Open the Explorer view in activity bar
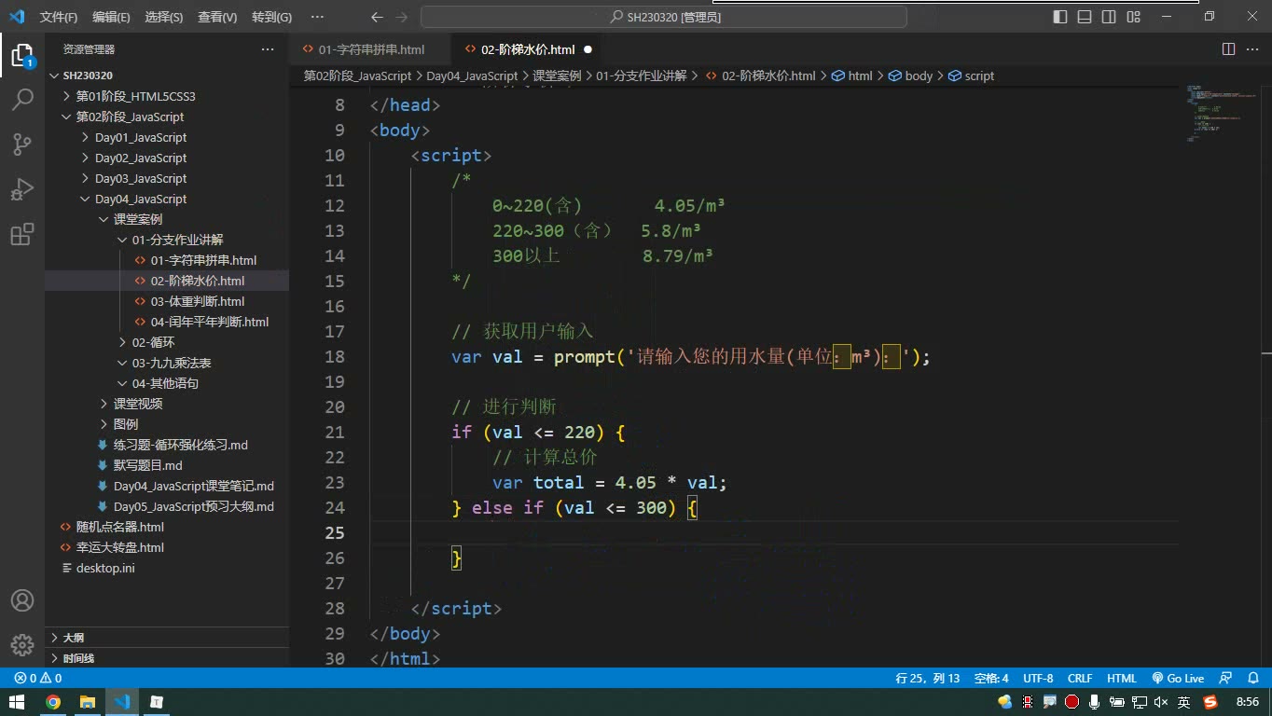Image resolution: width=1272 pixels, height=716 pixels. click(x=22, y=55)
